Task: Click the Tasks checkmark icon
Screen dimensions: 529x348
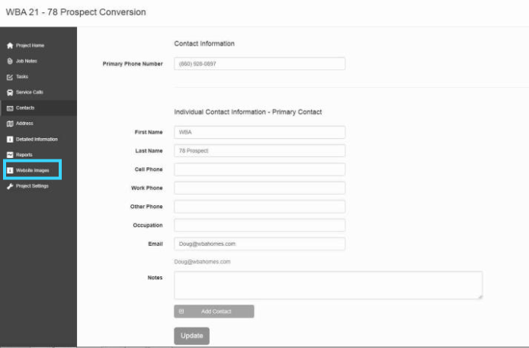Action: pos(10,77)
